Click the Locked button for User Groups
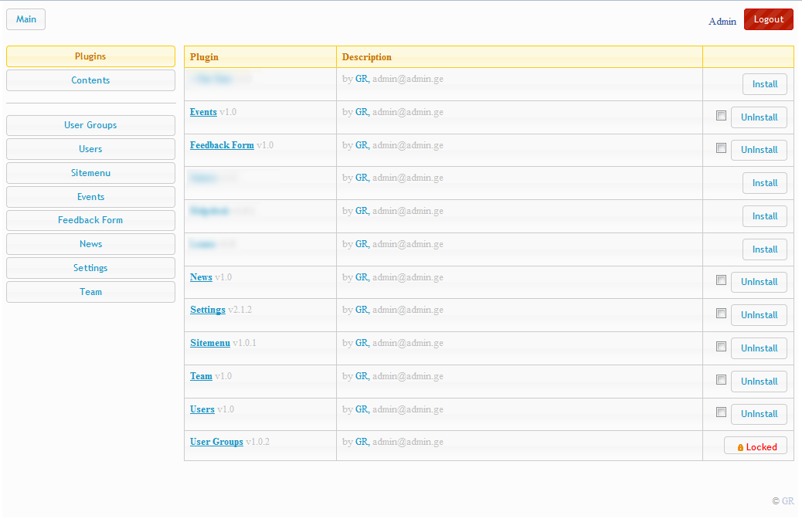Image resolution: width=802 pixels, height=519 pixels. click(x=756, y=446)
